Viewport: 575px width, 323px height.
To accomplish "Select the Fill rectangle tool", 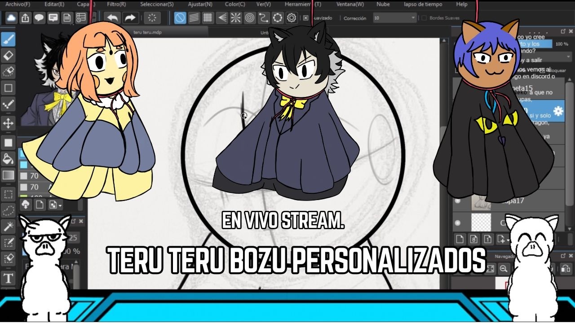I will (8, 143).
